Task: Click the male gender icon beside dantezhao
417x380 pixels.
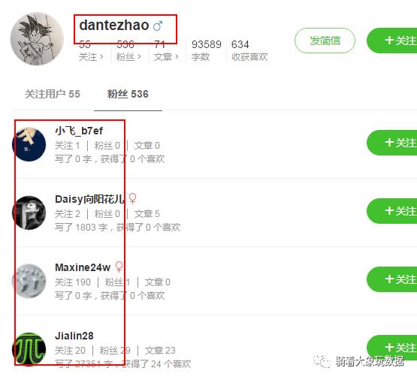Action: [x=158, y=26]
